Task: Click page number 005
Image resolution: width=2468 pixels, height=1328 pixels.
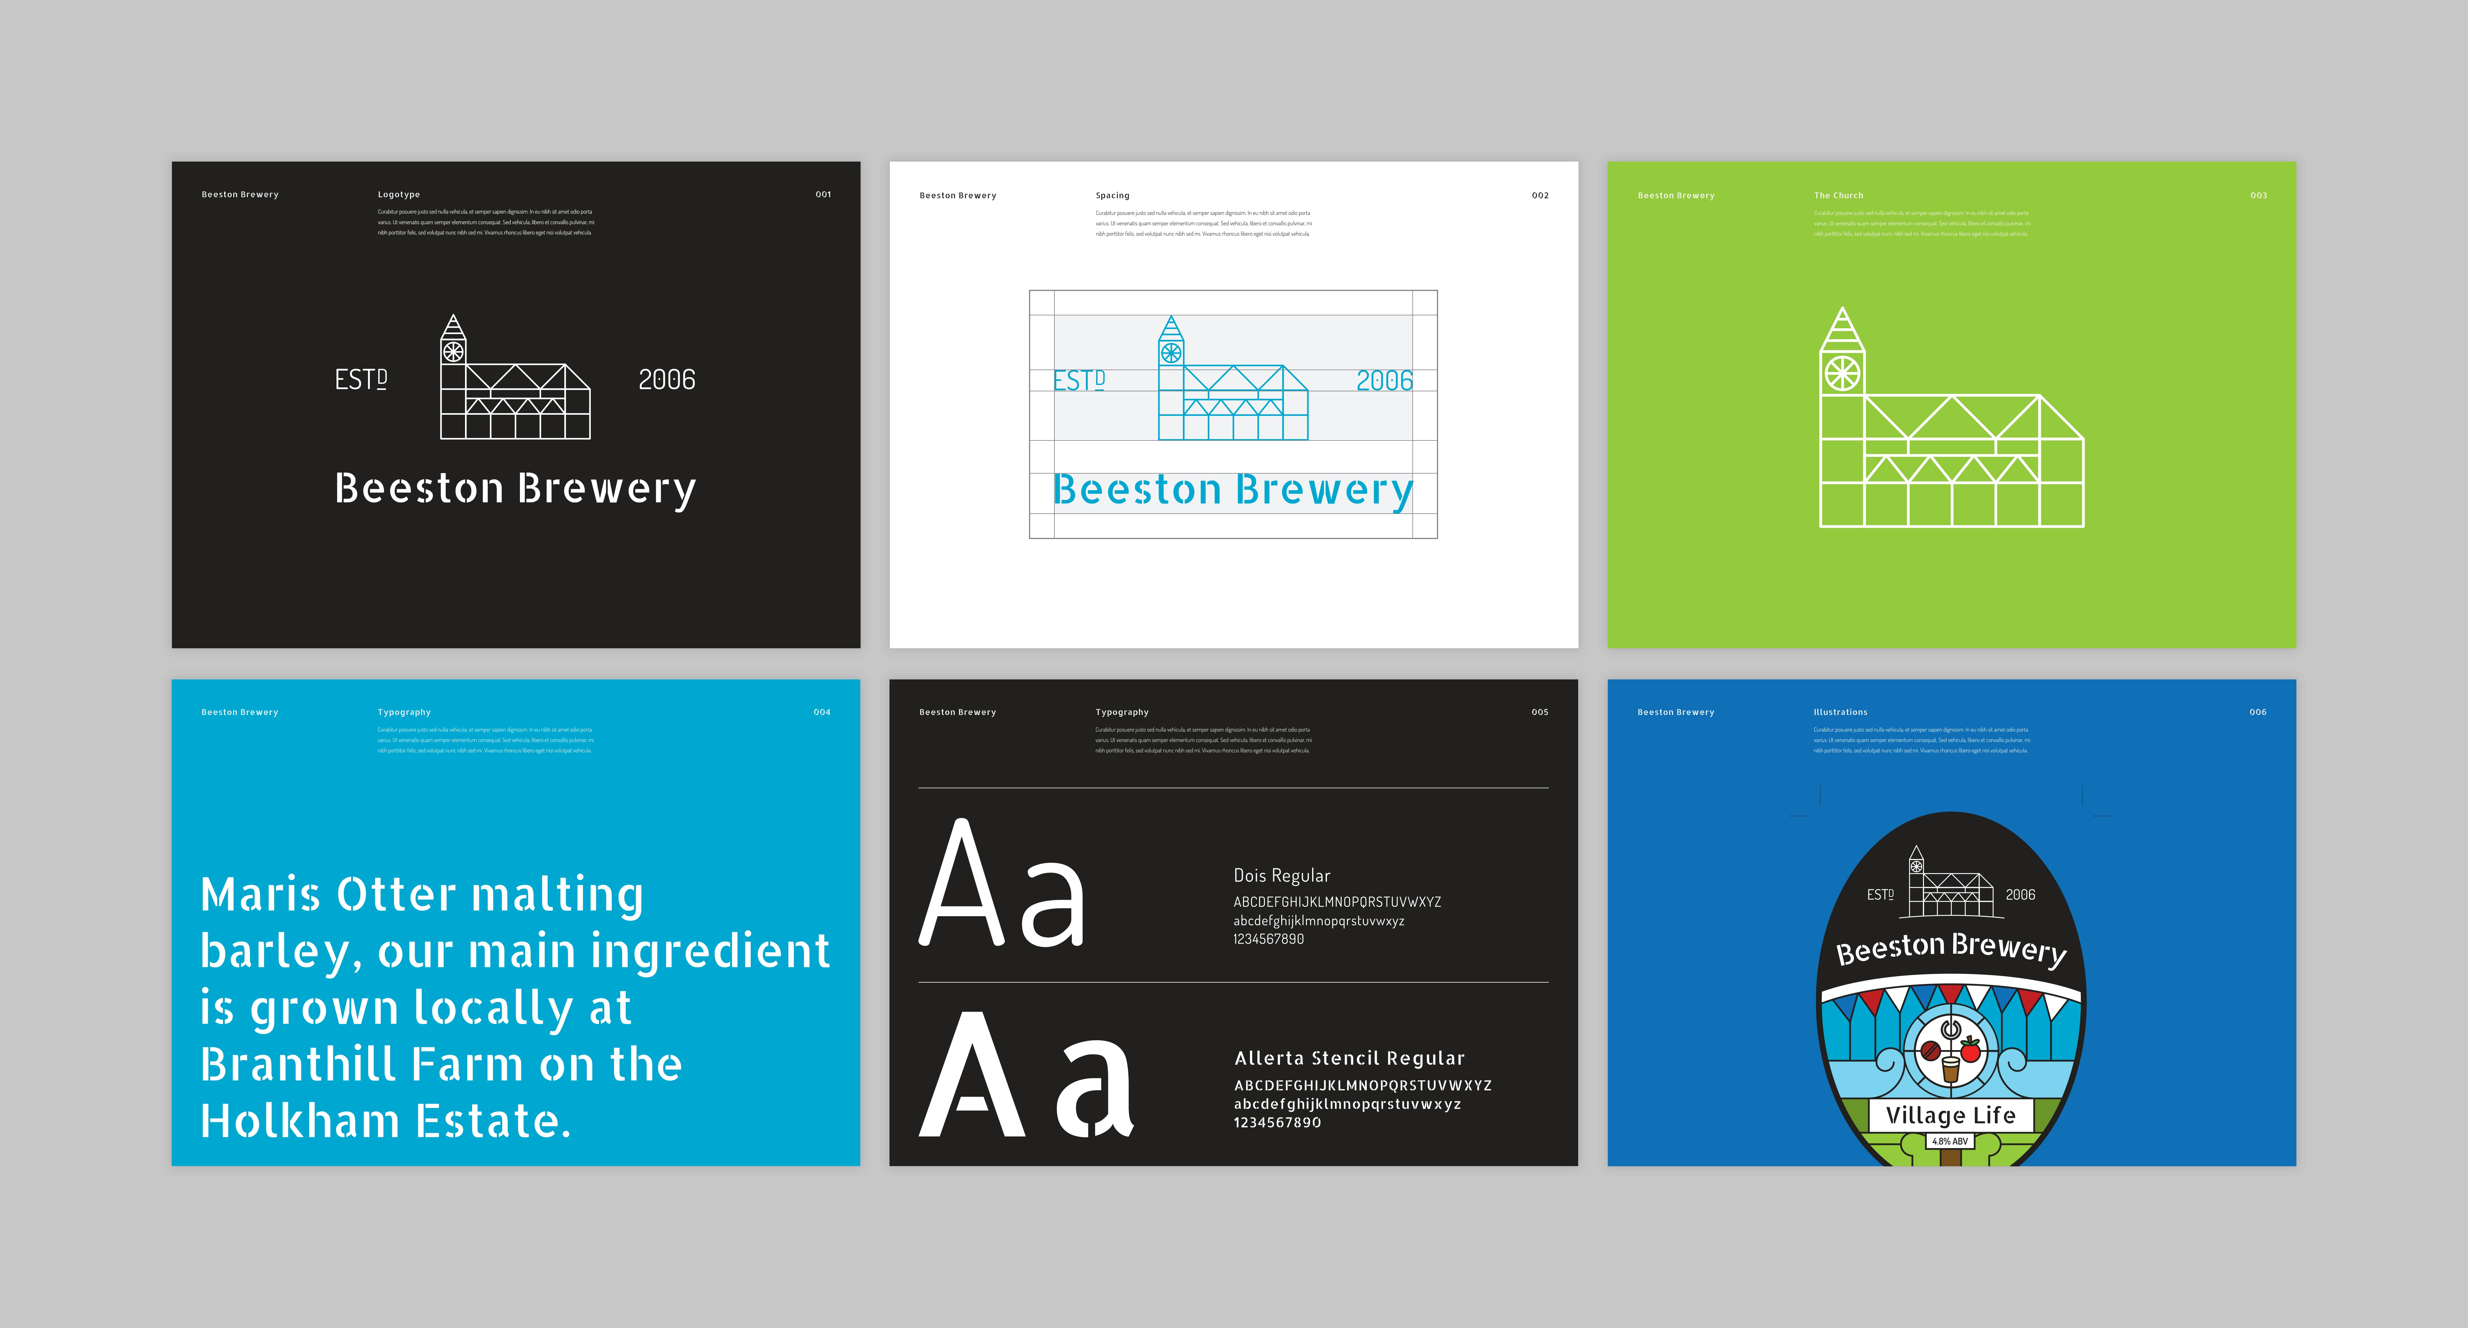Action: [x=1540, y=713]
